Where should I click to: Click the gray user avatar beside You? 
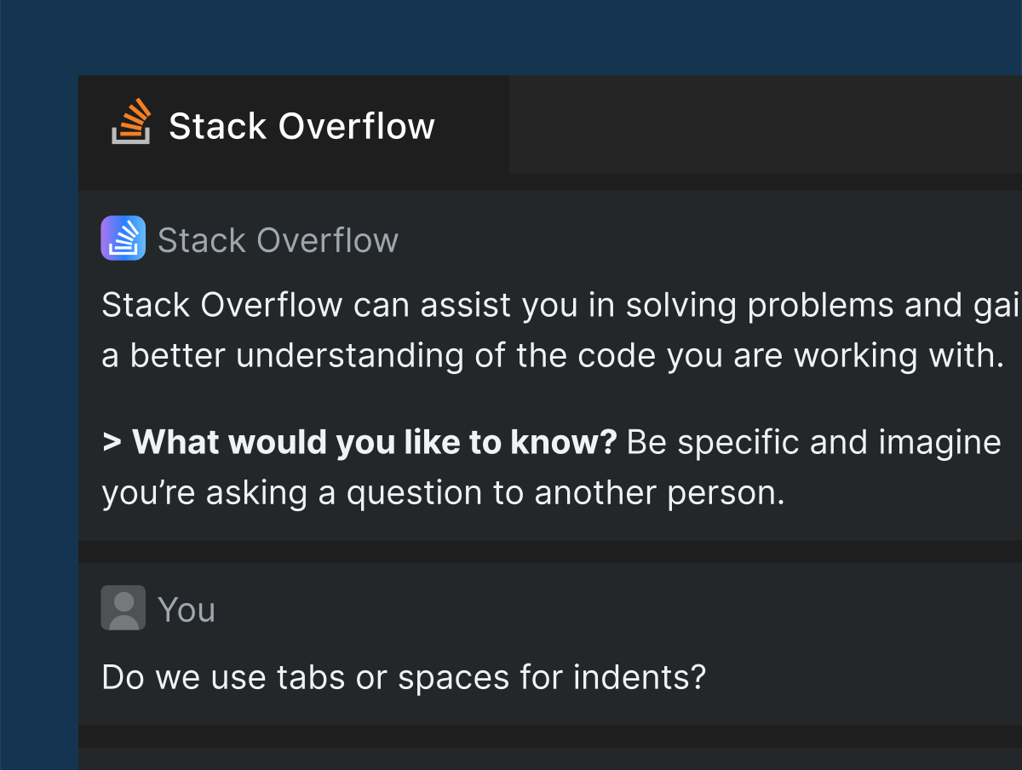123,607
